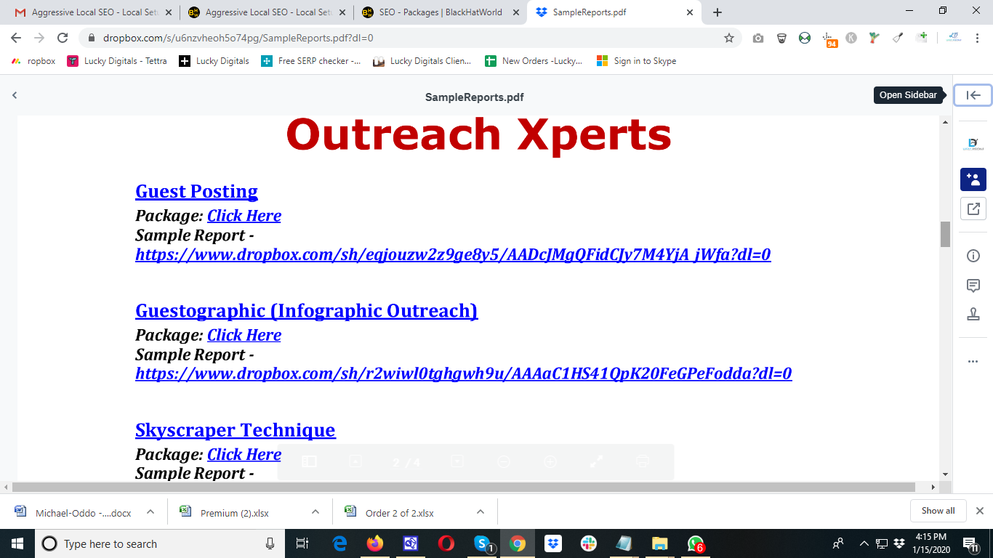
Task: Launch Firefox from the taskbar
Action: (x=375, y=543)
